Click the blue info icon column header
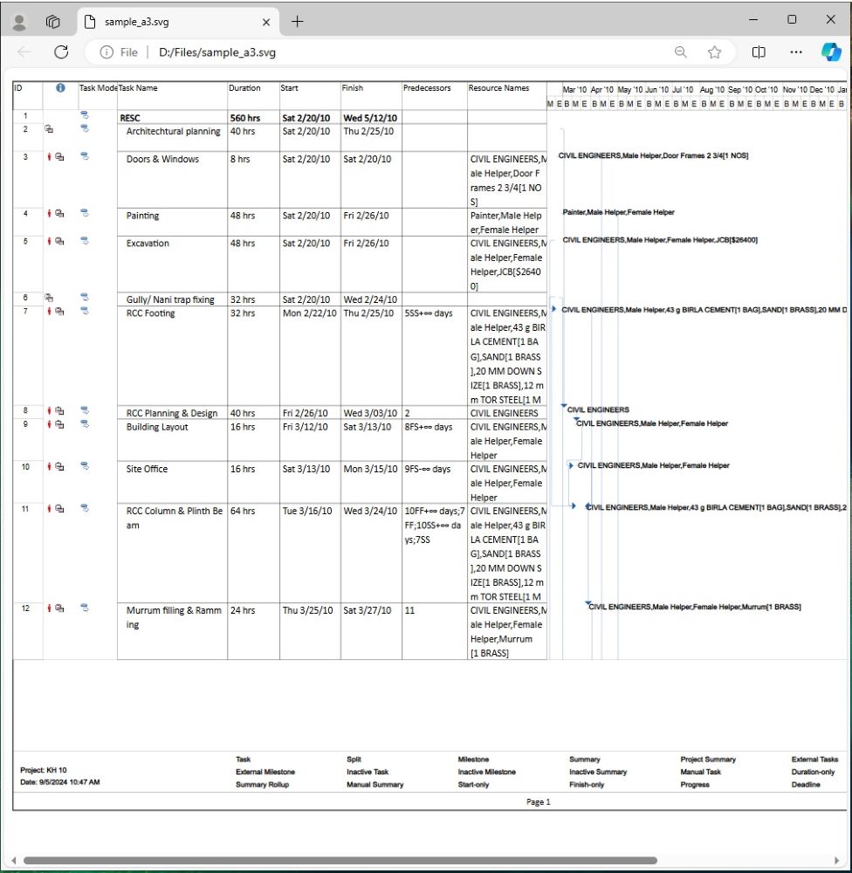The image size is (852, 873). coord(60,88)
